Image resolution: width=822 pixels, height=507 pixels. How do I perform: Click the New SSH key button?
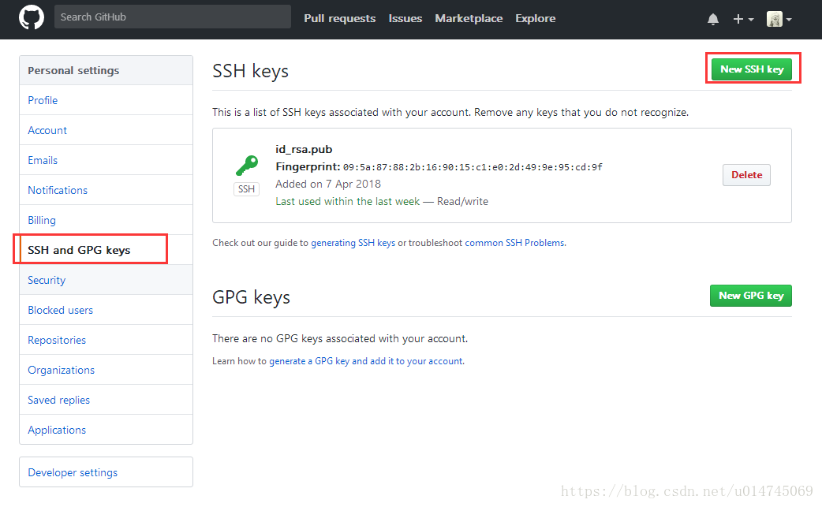(x=752, y=69)
